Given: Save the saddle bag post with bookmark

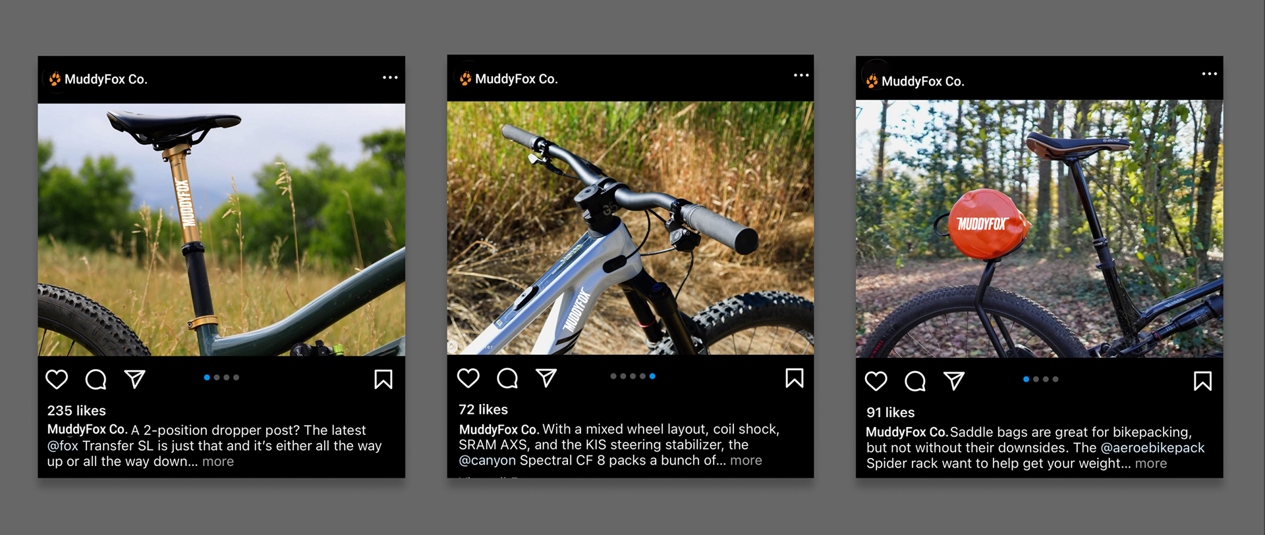Looking at the screenshot, I should point(1202,381).
